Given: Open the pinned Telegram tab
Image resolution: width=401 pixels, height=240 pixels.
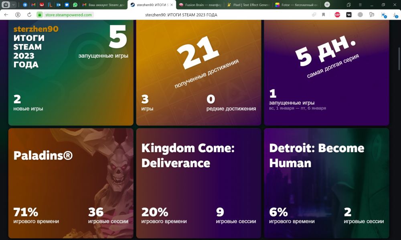Looking at the screenshot, I should pyautogui.click(x=25, y=4).
